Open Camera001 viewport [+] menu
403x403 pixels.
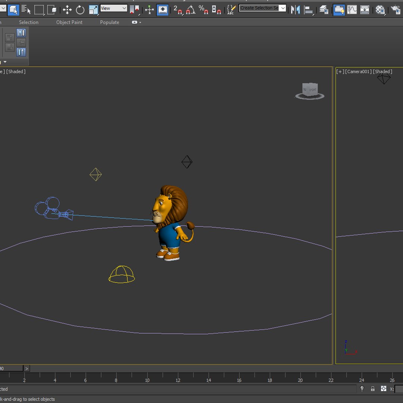click(x=340, y=71)
